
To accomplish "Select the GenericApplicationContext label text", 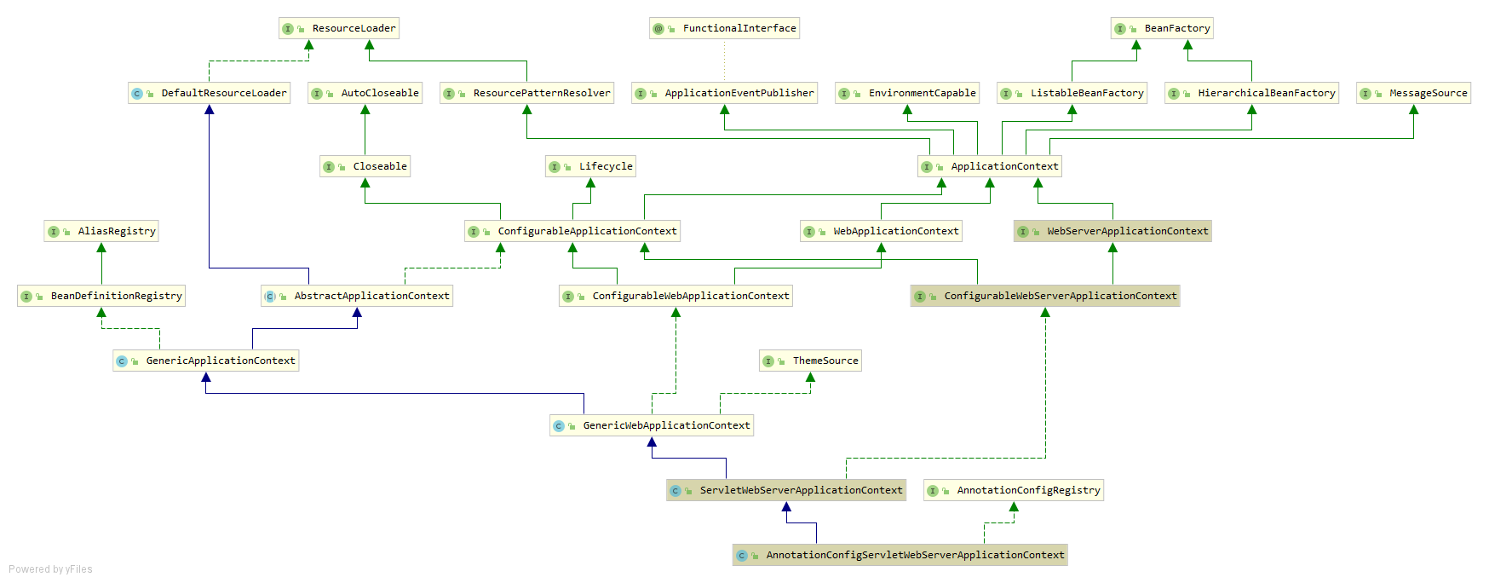I will pos(221,361).
